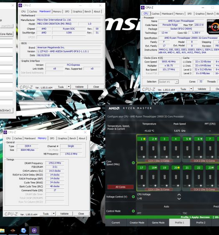Select the Game Mode tab in Ryzen Master
This screenshot has height=235, width=219.
click(x=158, y=222)
